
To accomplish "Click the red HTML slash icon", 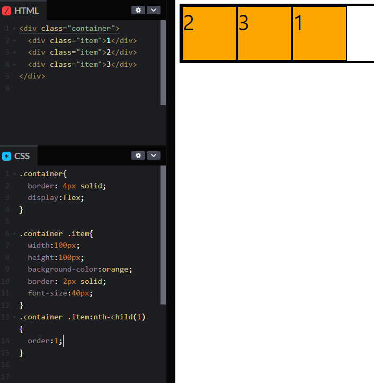I will pyautogui.click(x=6, y=11).
